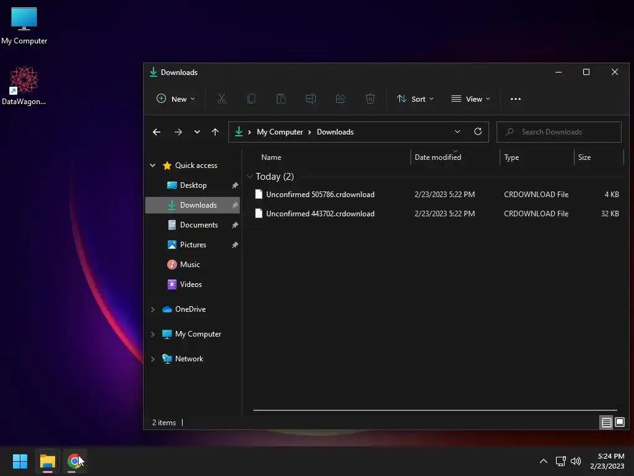Collapse the Today (2) group
The image size is (634, 476).
tap(250, 177)
